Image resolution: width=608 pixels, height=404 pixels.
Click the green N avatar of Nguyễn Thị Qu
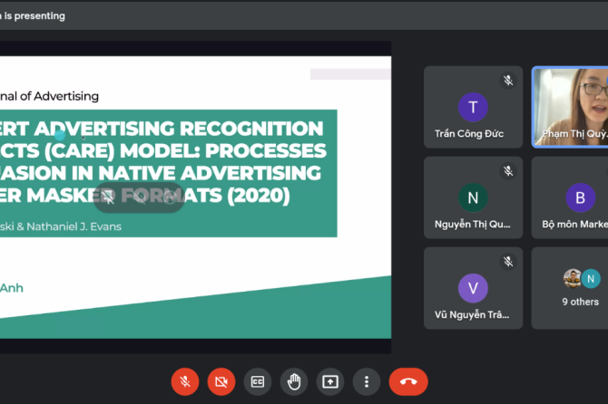[x=473, y=197]
